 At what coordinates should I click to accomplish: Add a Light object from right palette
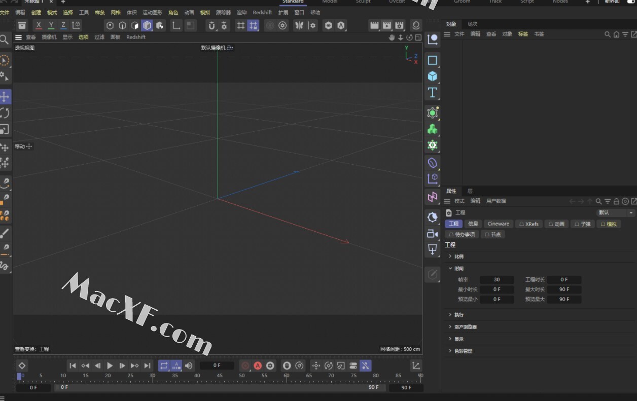point(432,249)
